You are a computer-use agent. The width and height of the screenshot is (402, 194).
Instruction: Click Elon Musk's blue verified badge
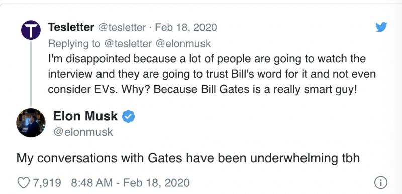(128, 117)
